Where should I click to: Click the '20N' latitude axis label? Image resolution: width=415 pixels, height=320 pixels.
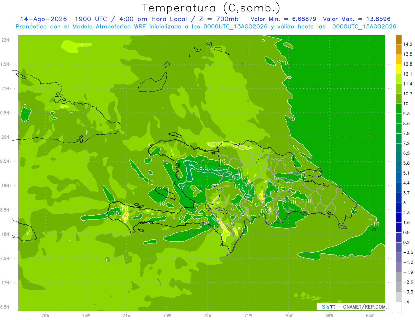(x=6, y=137)
